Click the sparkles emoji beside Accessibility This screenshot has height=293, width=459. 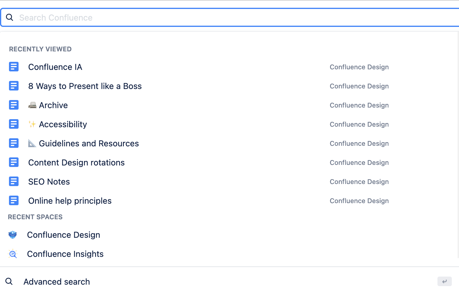(33, 124)
